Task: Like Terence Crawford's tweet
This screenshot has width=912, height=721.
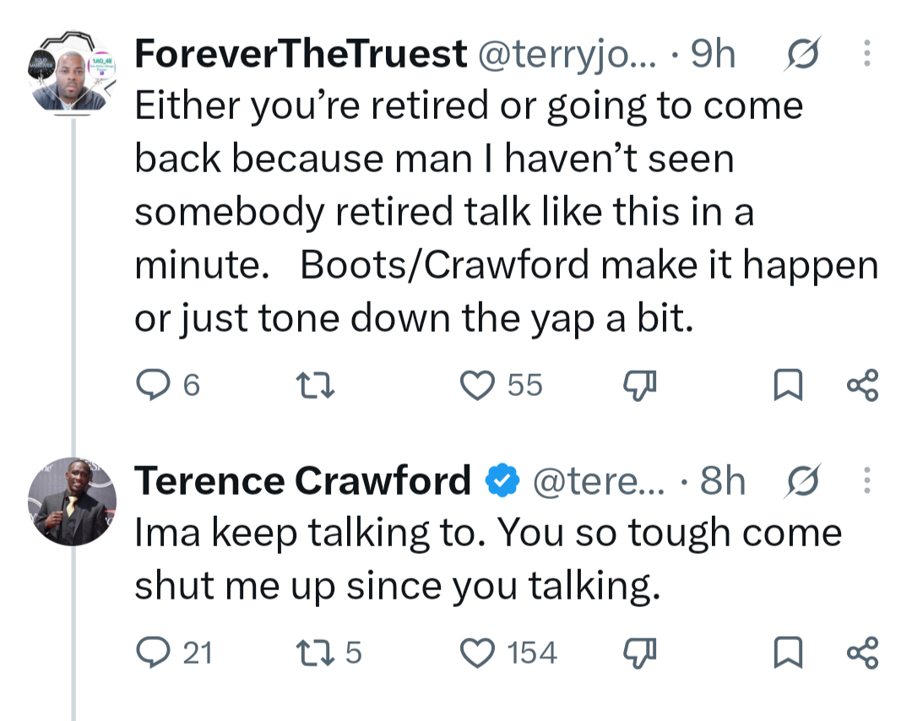Action: point(508,653)
